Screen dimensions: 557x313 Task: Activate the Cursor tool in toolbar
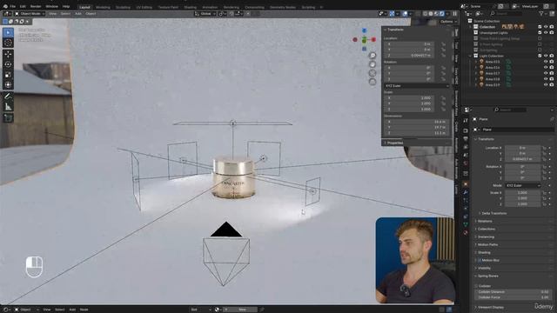point(8,43)
